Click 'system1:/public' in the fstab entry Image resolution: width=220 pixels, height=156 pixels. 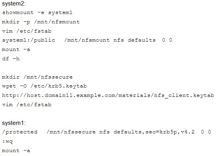point(28,40)
